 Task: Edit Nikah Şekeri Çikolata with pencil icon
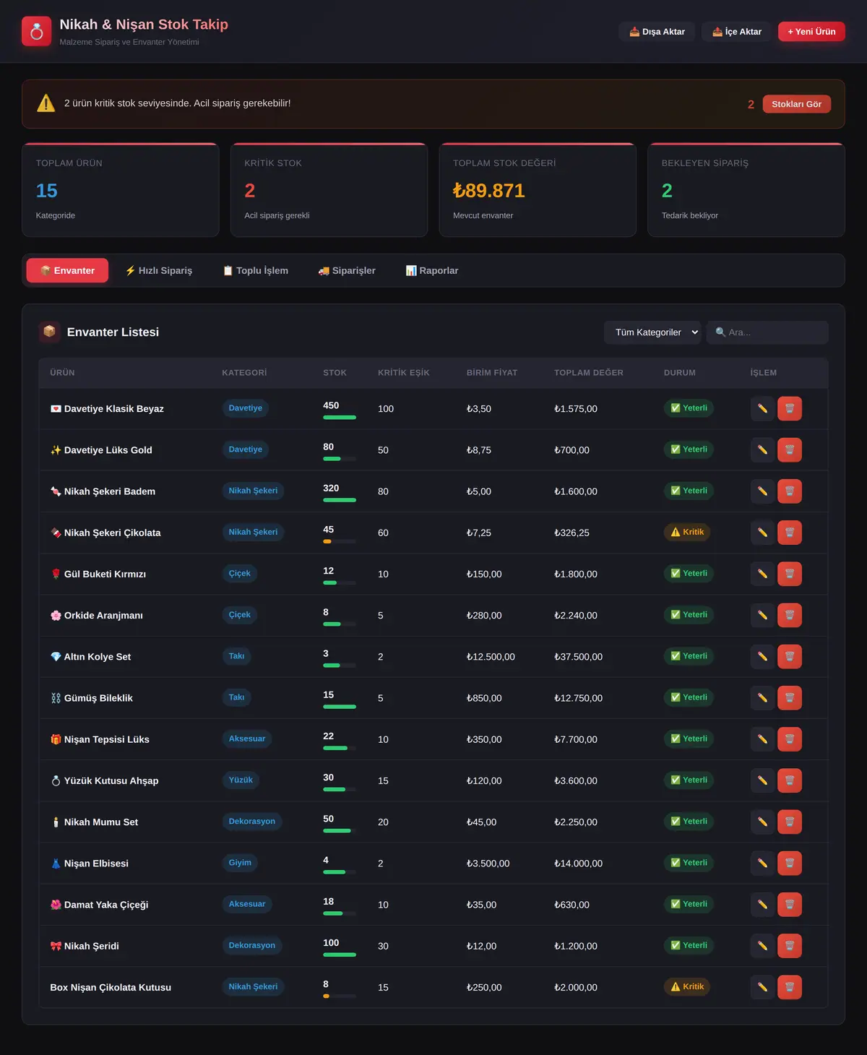click(762, 533)
